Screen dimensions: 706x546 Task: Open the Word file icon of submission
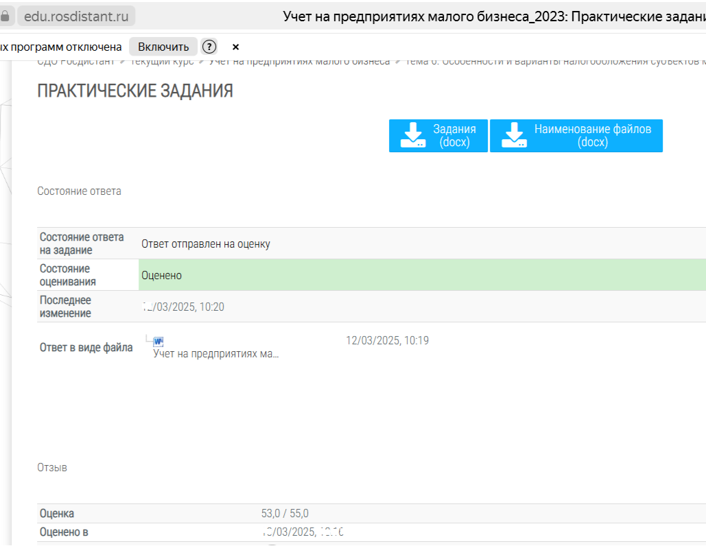(x=158, y=341)
